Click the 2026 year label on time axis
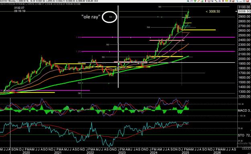The width and height of the screenshot is (251, 154). (x=217, y=152)
